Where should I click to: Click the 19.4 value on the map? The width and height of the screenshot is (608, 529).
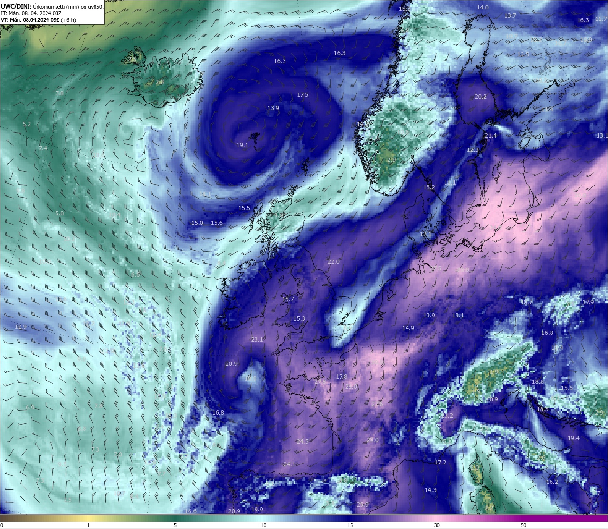pos(573,438)
